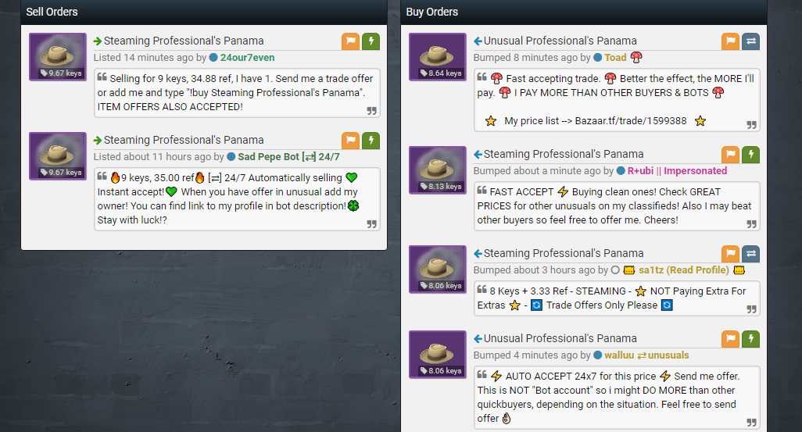Open sa1tz's Steaming Professional's Panama title
The image size is (802, 432).
point(564,254)
